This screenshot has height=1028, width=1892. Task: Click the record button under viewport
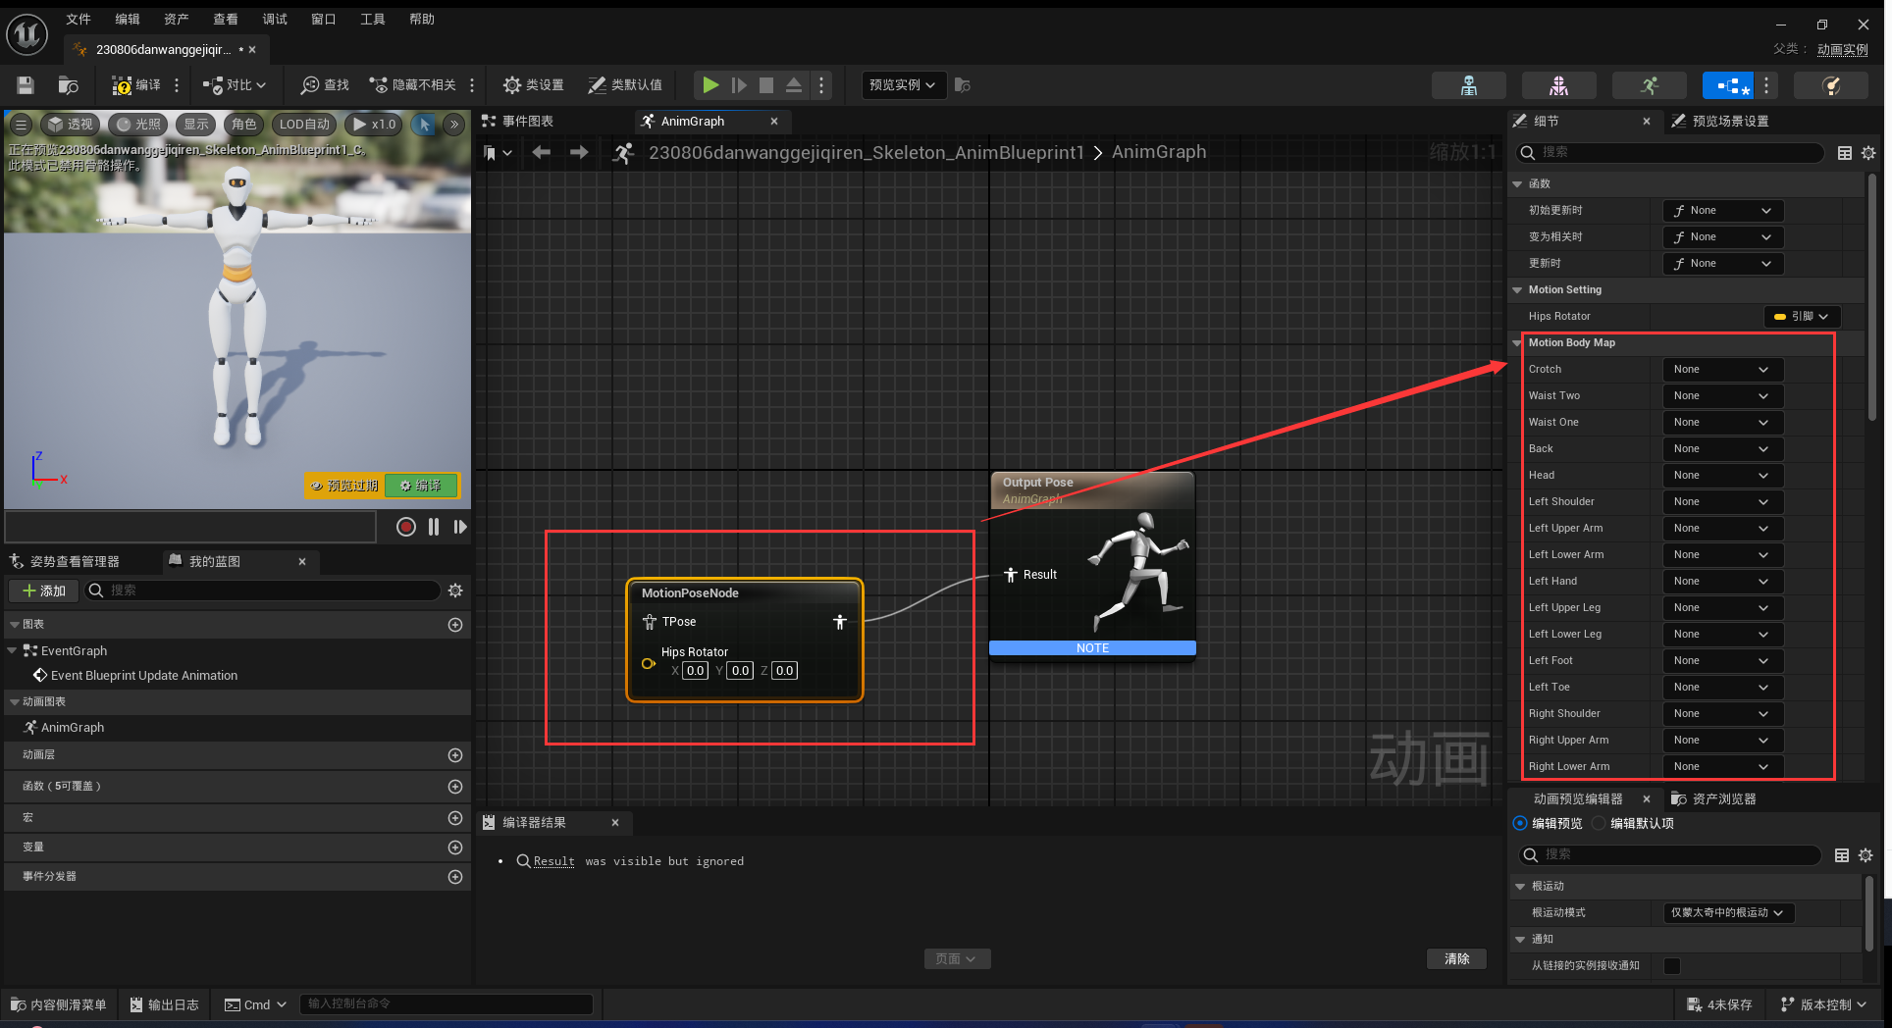click(x=405, y=527)
